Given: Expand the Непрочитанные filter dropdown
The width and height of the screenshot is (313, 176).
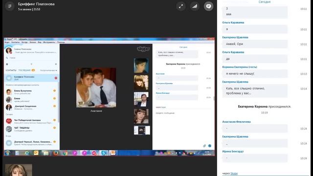Looking at the screenshot, I should 48,70.
